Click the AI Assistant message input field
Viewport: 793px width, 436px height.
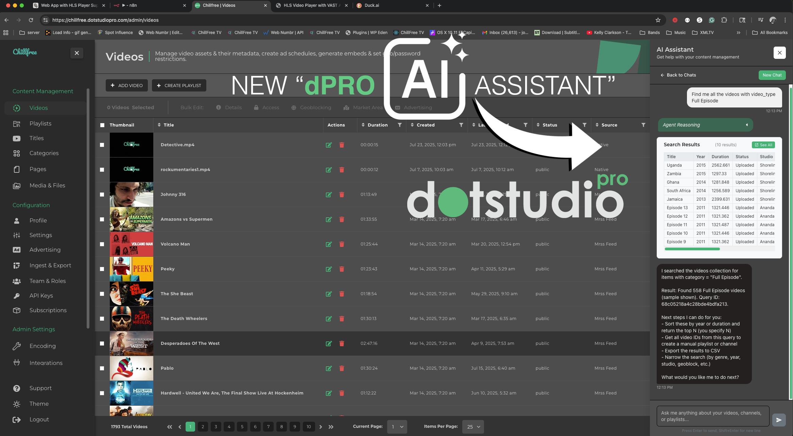pos(712,416)
